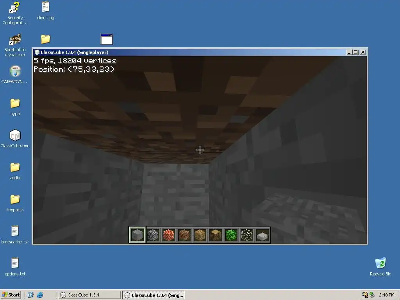Select the green leaves block in hotbar
The image size is (400, 300).
[231, 235]
